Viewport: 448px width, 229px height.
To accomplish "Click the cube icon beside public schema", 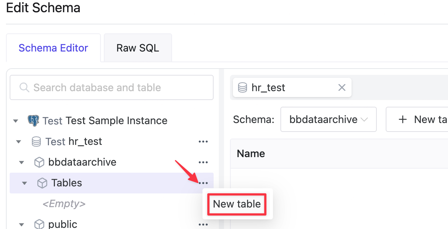I will pos(39,224).
